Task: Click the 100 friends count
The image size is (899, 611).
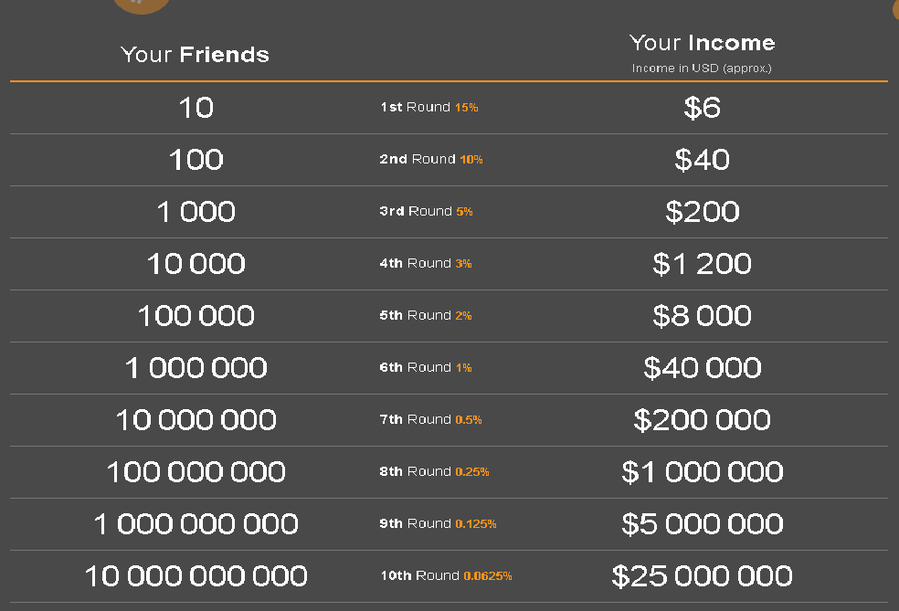Action: tap(196, 160)
